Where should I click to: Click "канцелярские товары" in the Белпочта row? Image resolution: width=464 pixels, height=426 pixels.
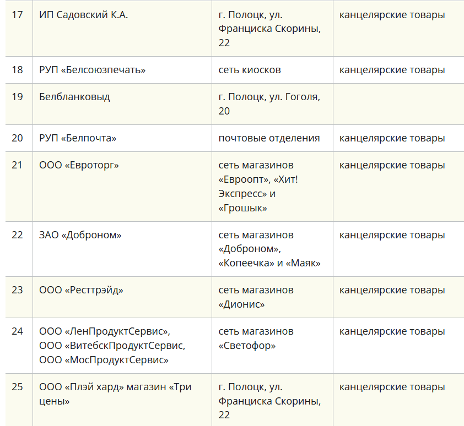[x=392, y=138]
